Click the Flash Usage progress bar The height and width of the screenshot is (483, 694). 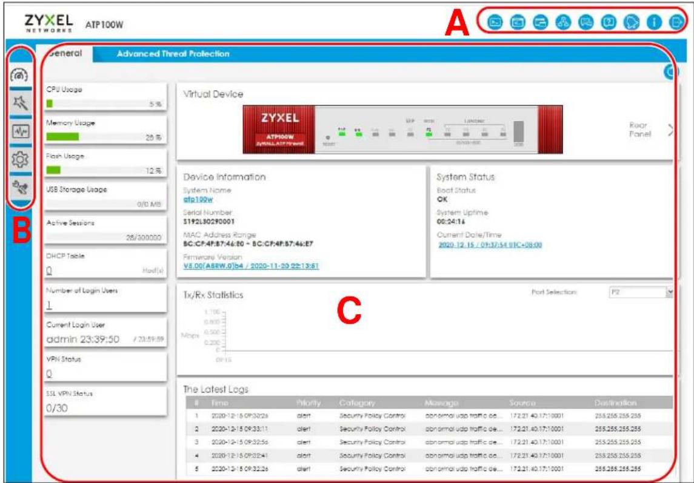(x=105, y=170)
